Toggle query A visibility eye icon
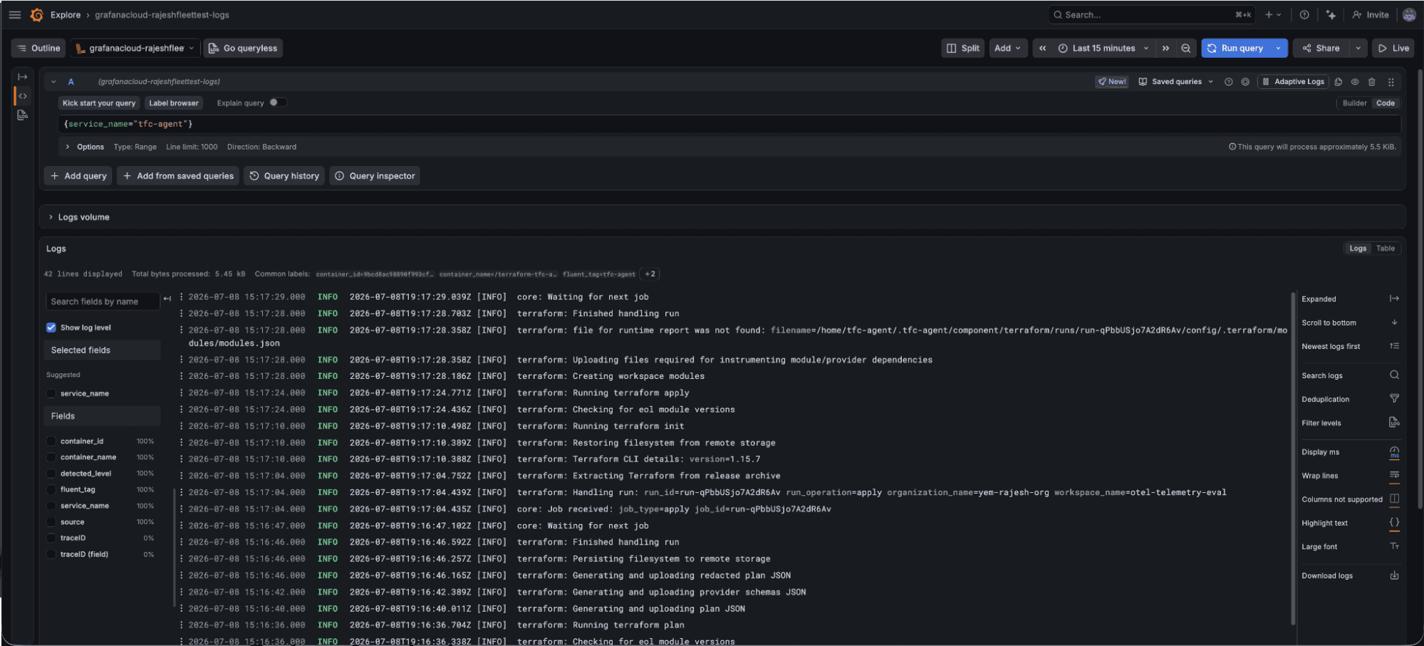This screenshot has height=646, width=1424. pyautogui.click(x=1355, y=82)
